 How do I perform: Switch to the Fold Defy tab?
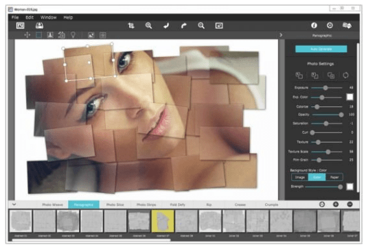coord(178,204)
